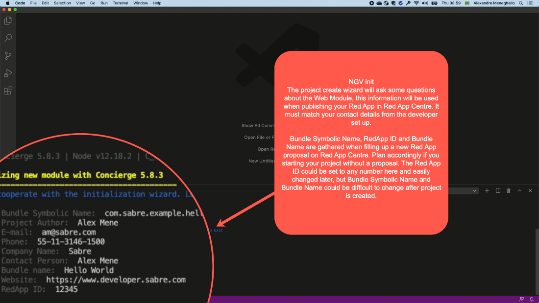Split the terminal panel
The width and height of the screenshot is (539, 303).
click(498, 191)
